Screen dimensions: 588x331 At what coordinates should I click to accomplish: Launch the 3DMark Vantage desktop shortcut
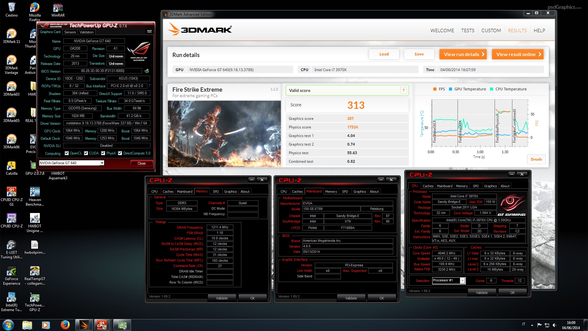[12, 65]
